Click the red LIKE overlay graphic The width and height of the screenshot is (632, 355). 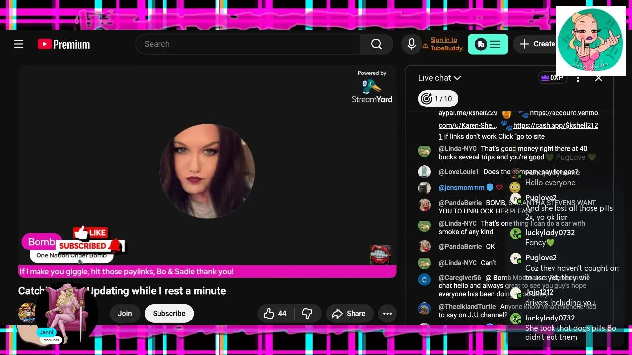[x=90, y=232]
